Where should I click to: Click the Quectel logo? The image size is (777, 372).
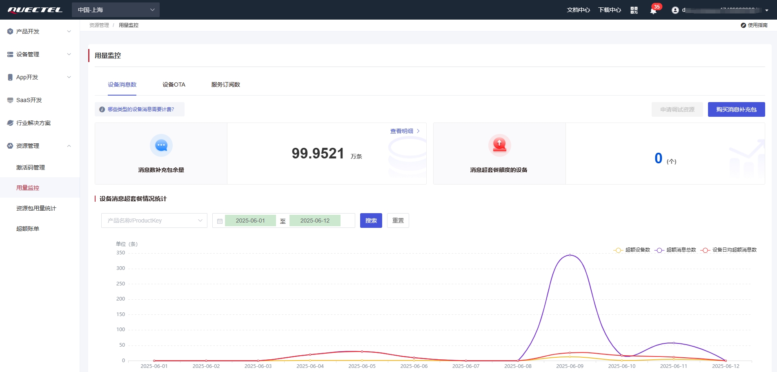point(35,10)
